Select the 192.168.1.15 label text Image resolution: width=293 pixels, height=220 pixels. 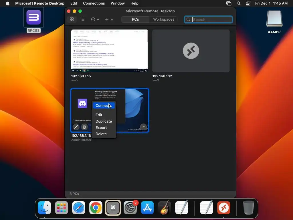point(81,76)
